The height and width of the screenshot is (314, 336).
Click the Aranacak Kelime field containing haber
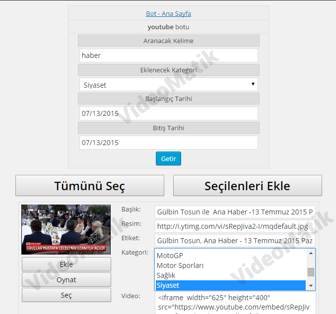168,55
